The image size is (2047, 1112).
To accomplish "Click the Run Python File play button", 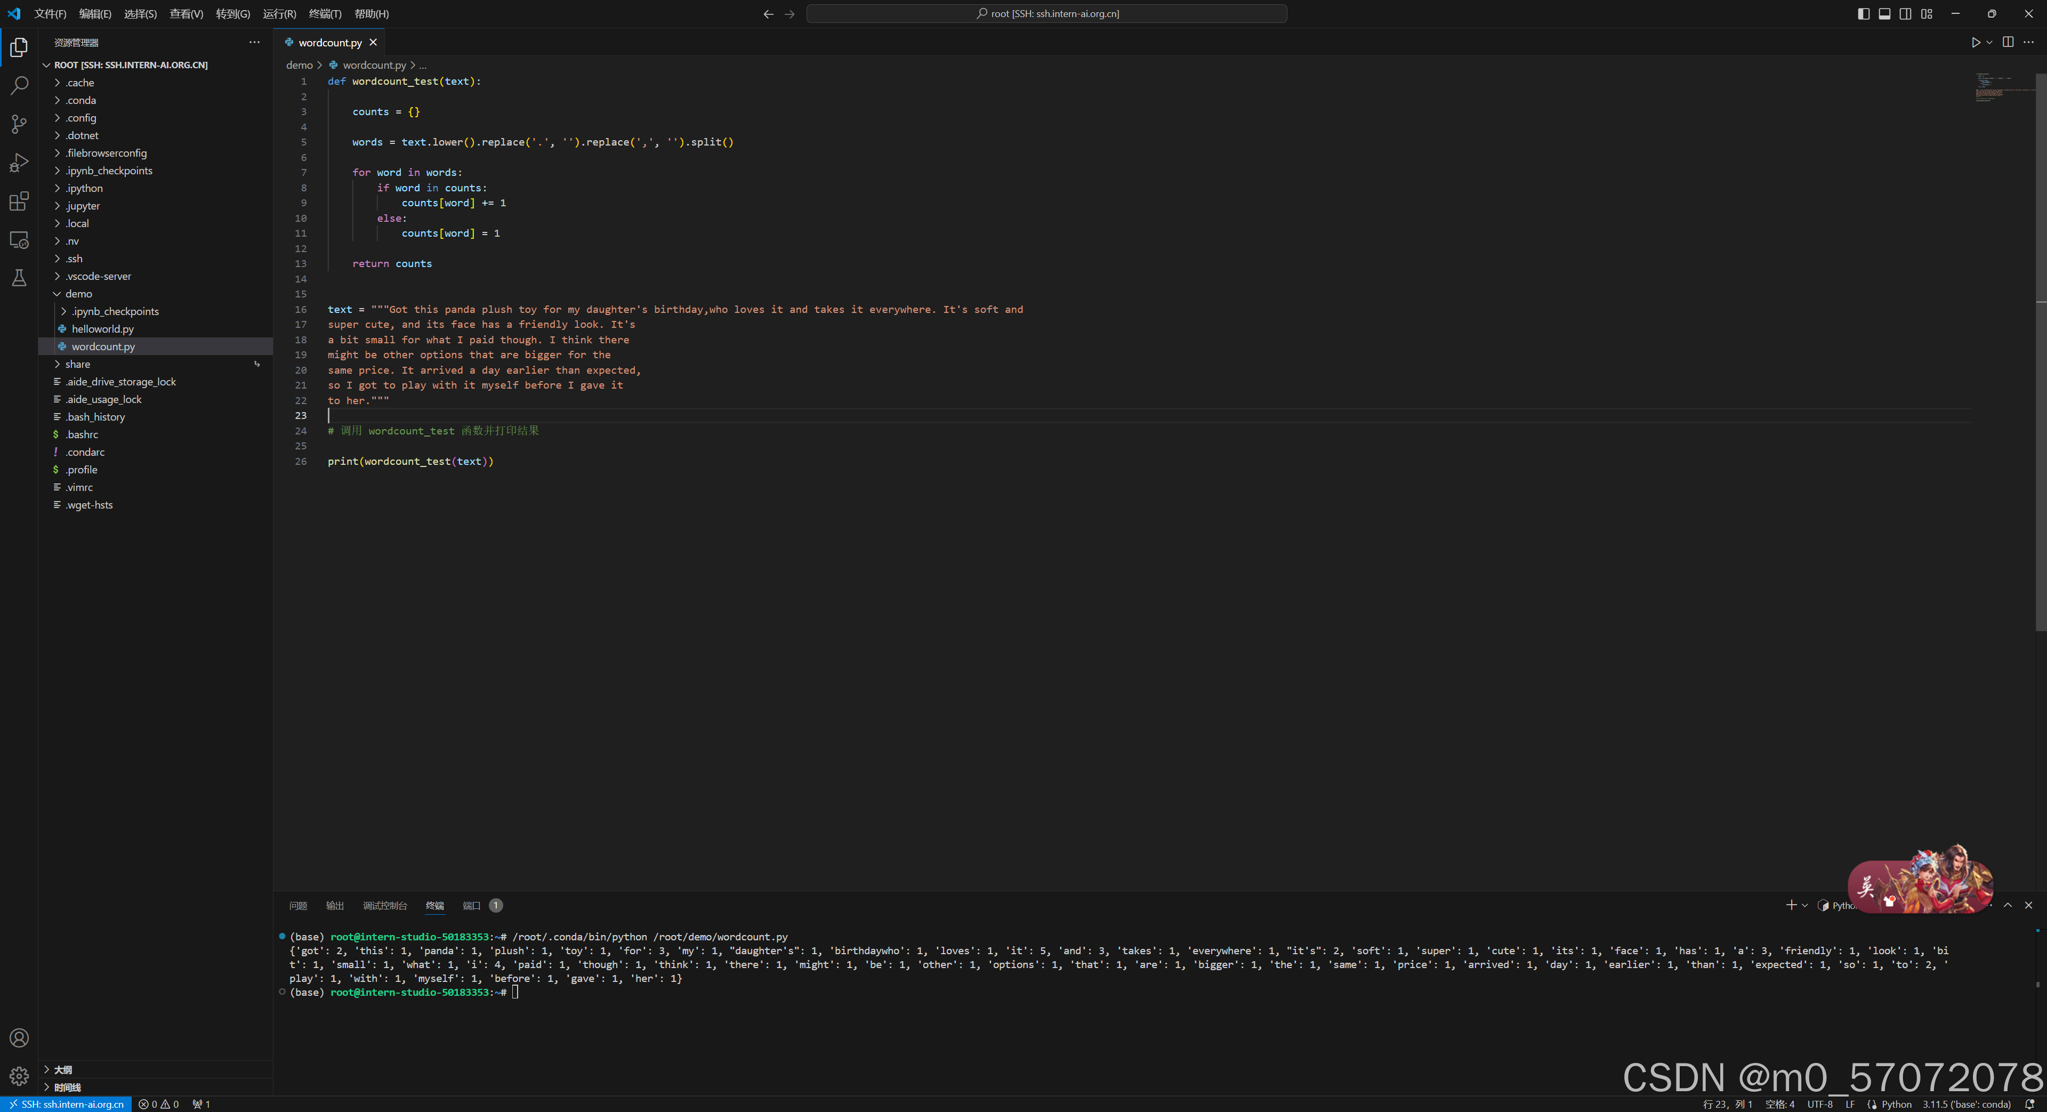I will (1976, 42).
